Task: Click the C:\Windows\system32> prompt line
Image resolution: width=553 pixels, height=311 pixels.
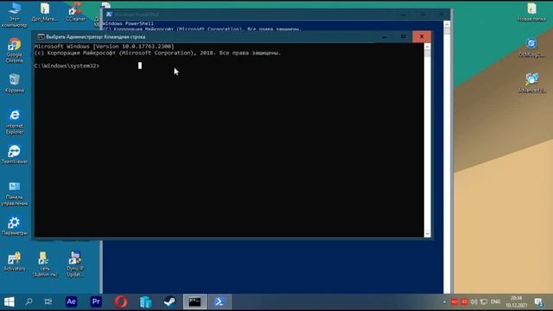Action: coord(67,66)
